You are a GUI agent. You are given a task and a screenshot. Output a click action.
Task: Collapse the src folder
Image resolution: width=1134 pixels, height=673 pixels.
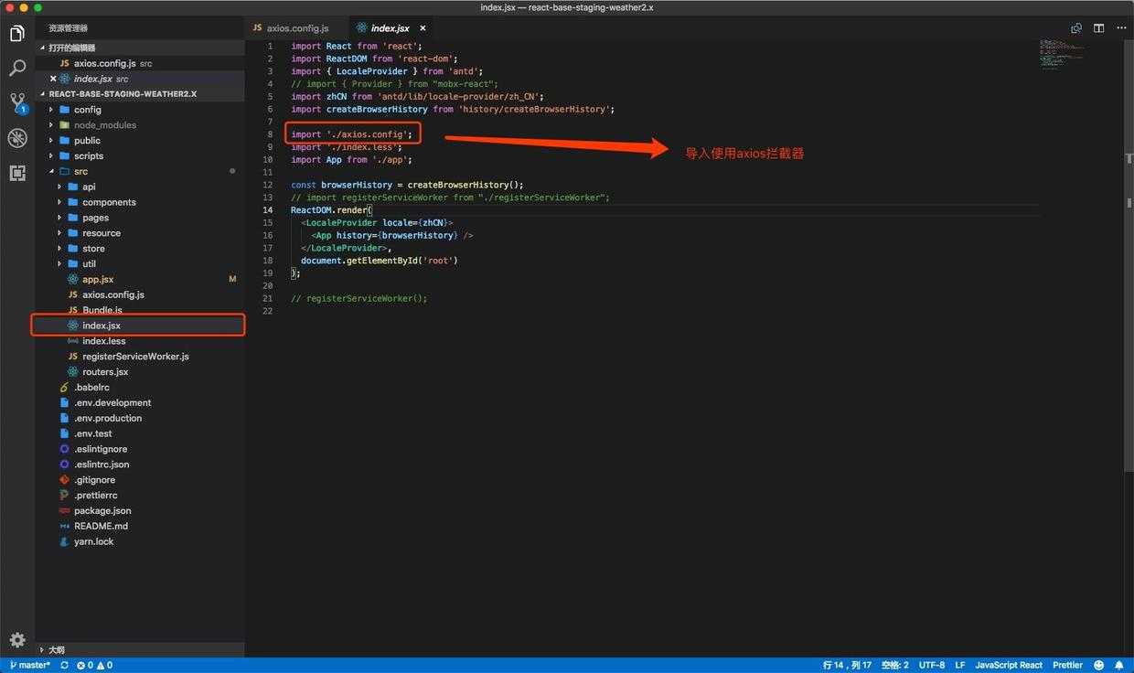pos(80,171)
